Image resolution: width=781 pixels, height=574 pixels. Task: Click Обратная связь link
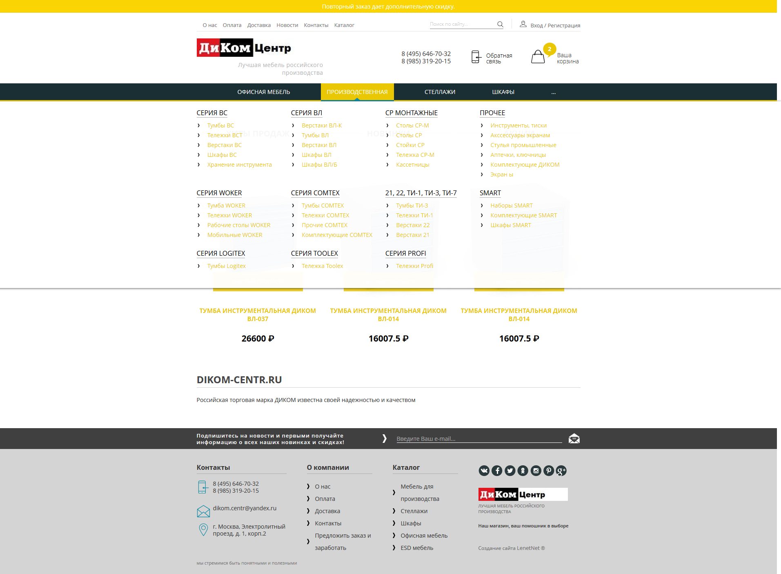(499, 58)
